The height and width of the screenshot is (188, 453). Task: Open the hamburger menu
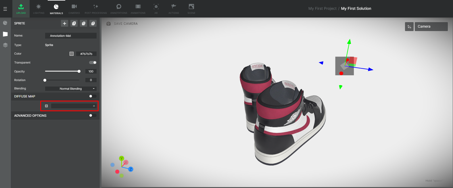pyautogui.click(x=5, y=9)
